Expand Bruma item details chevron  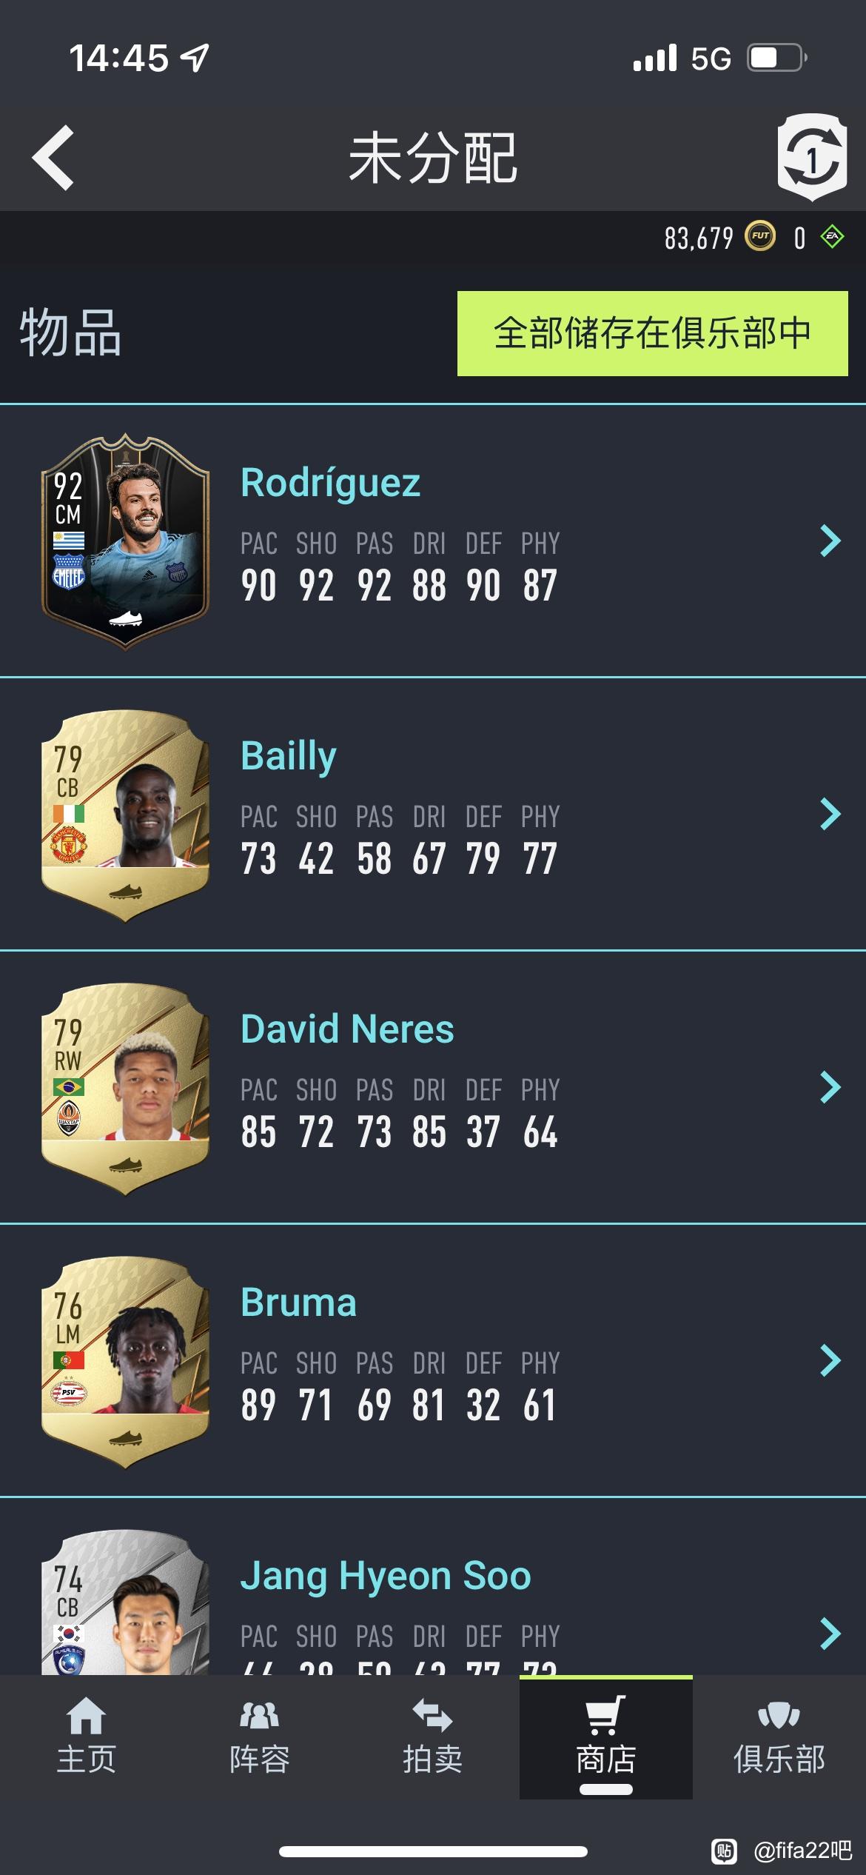click(830, 1360)
